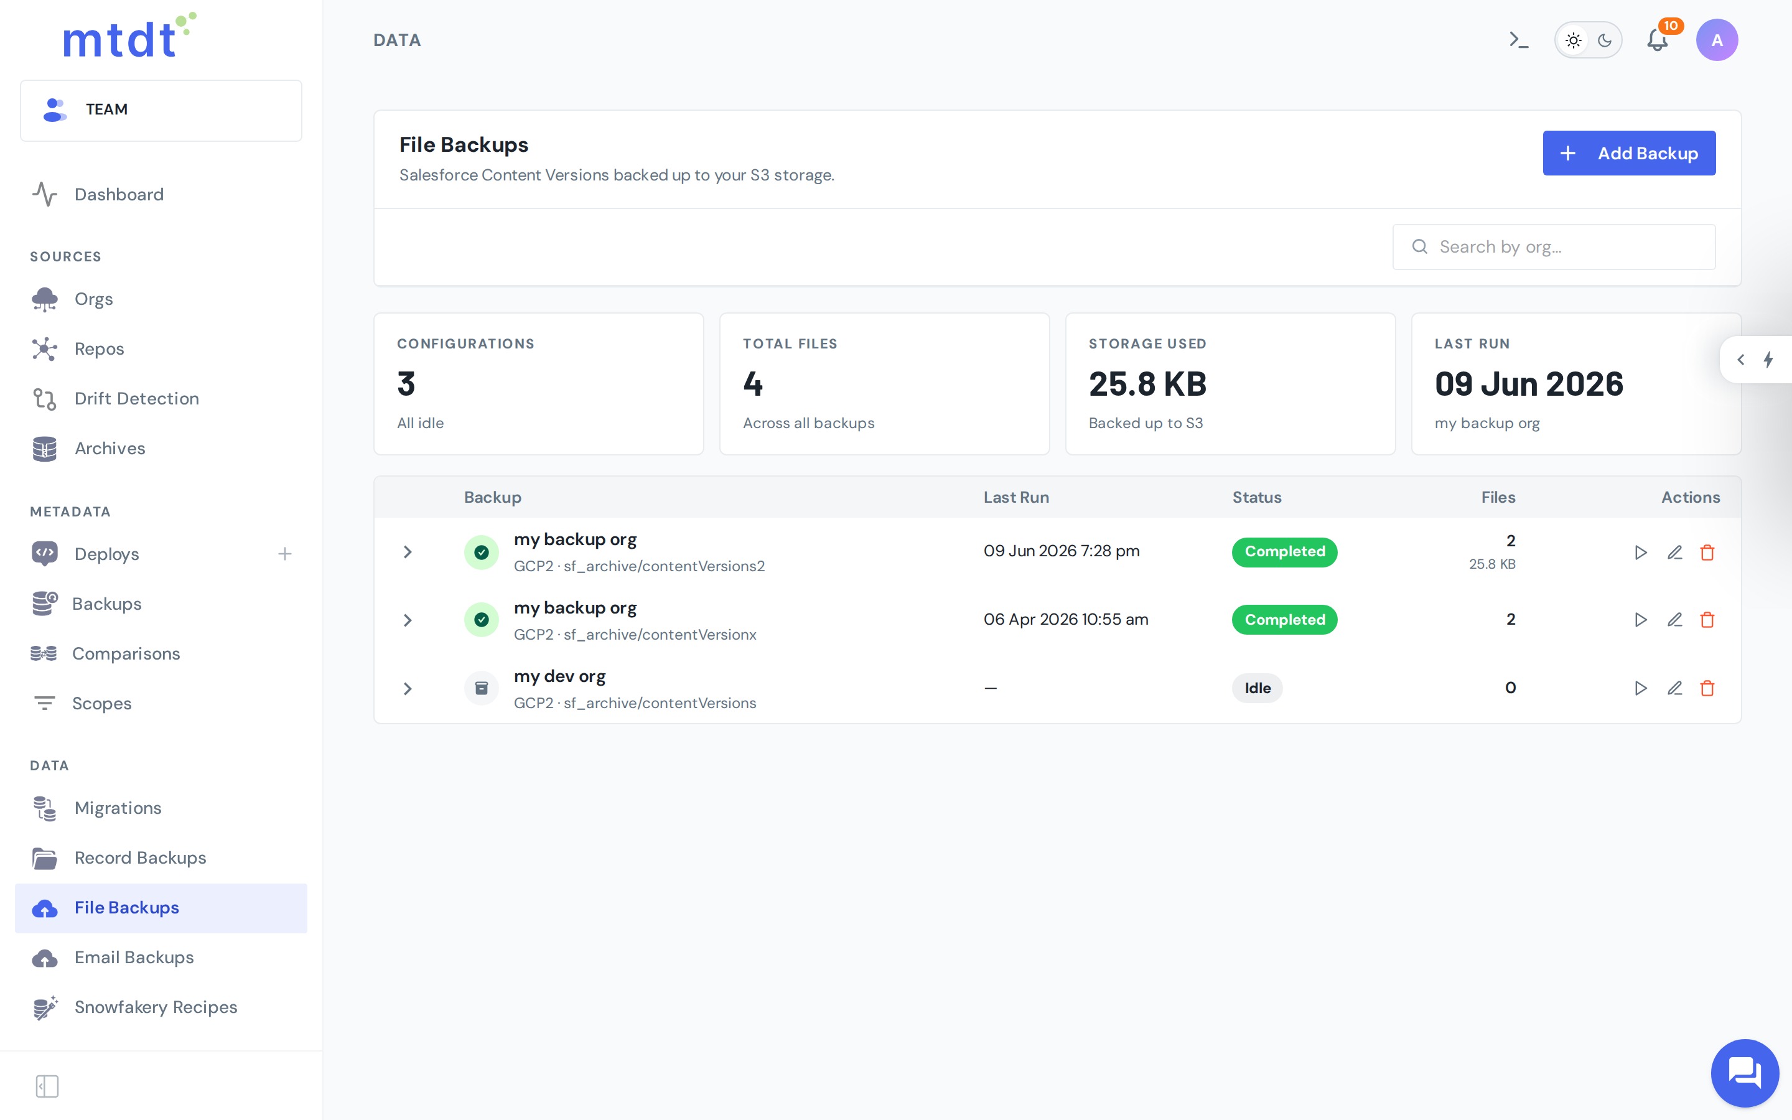Delete my dev org backup trash icon
1792x1120 pixels.
(1707, 688)
